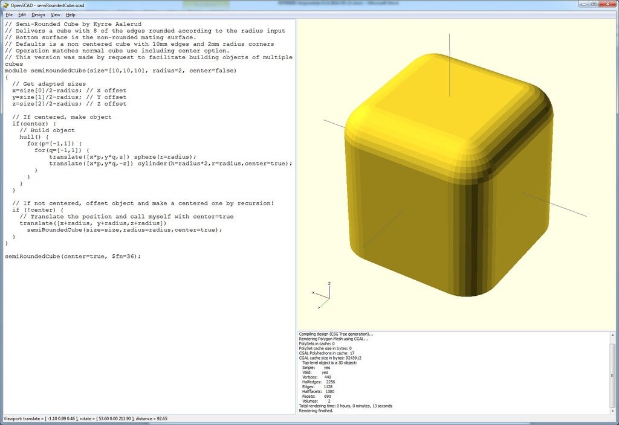619x425 pixels.
Task: Click console line 'CGAL Polyhedrons in cache: 17'
Action: (x=326, y=353)
